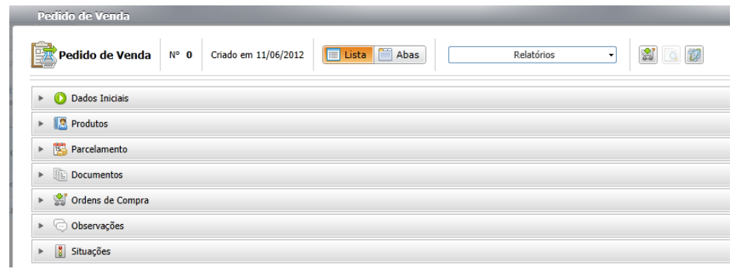Click the document preview magnifier icon

pyautogui.click(x=671, y=55)
